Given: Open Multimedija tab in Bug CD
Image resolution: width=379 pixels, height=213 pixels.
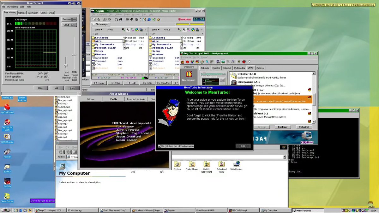Looking at the screenshot, I should click(x=240, y=68).
